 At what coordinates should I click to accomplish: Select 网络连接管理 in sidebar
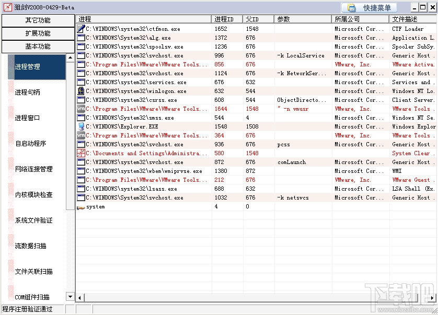click(x=34, y=169)
